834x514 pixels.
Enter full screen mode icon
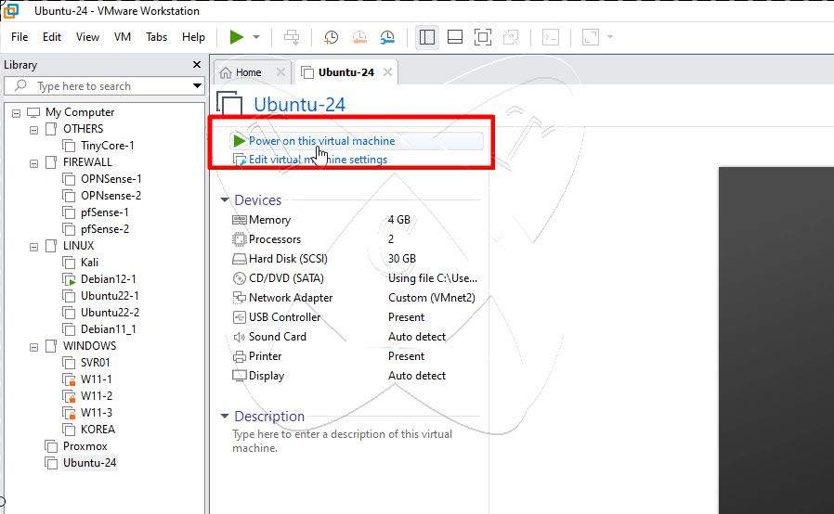(x=483, y=37)
